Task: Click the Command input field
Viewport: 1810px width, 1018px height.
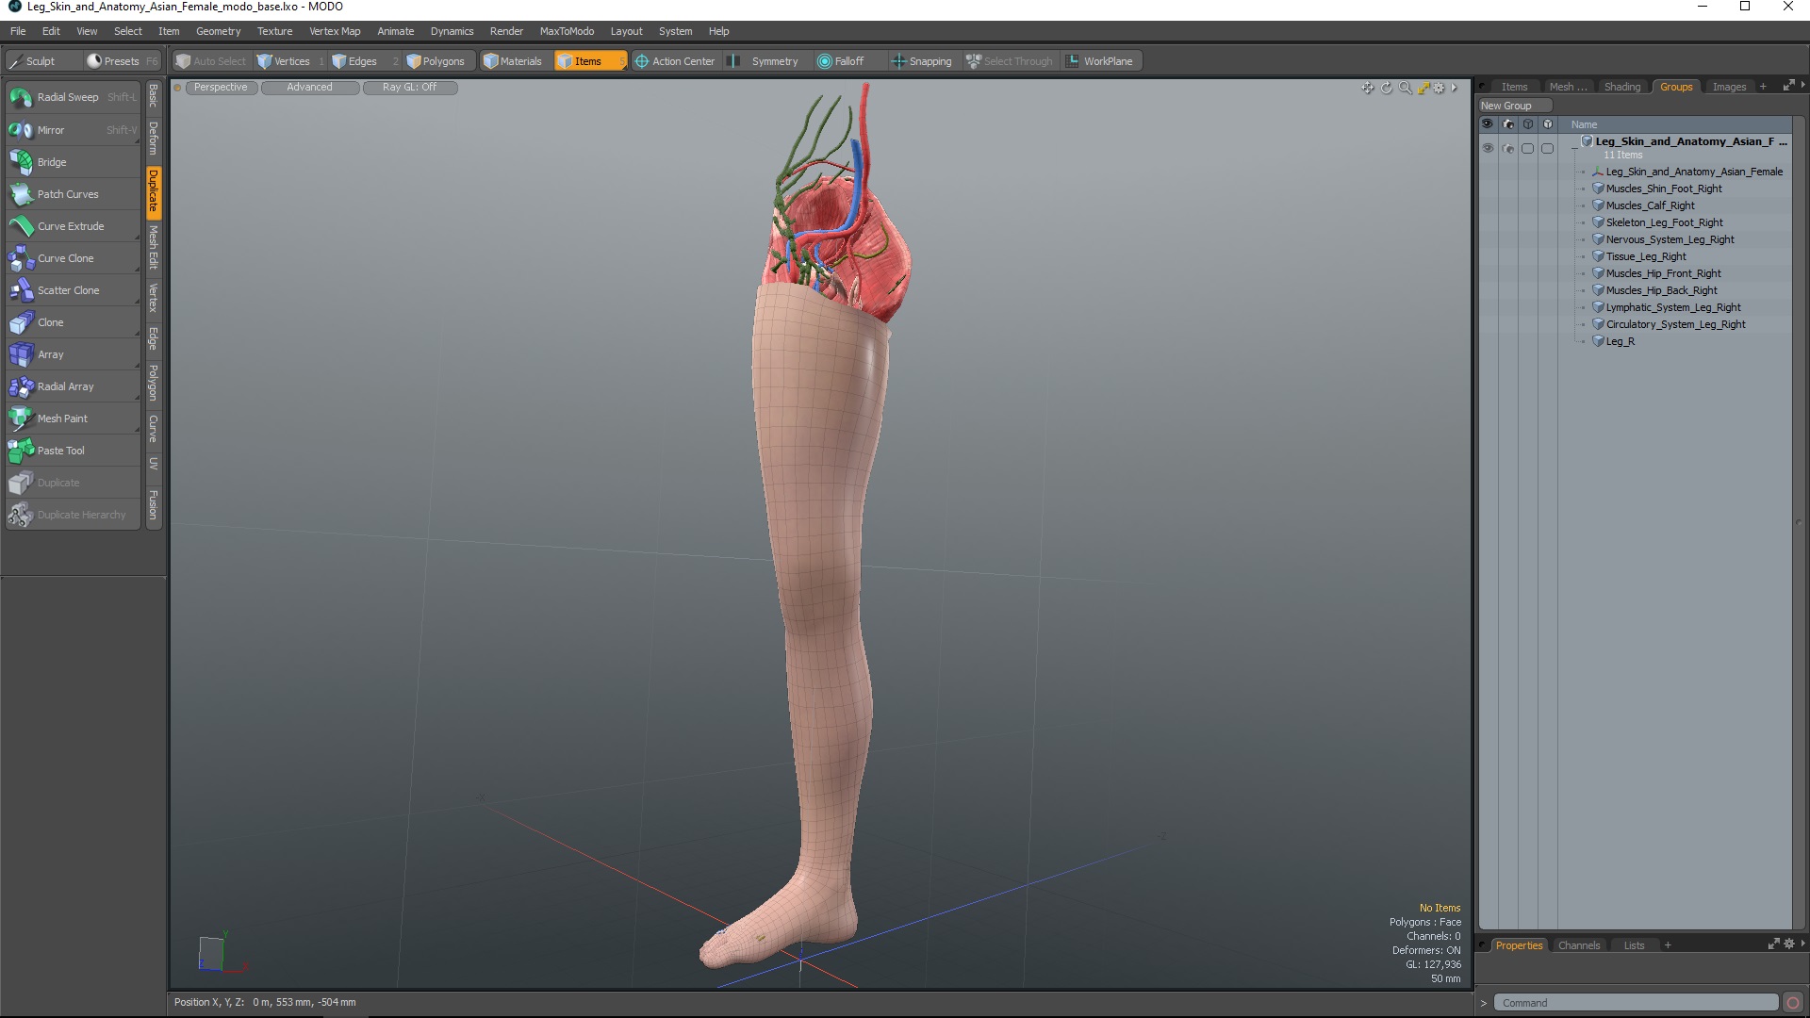Action: [1635, 1003]
